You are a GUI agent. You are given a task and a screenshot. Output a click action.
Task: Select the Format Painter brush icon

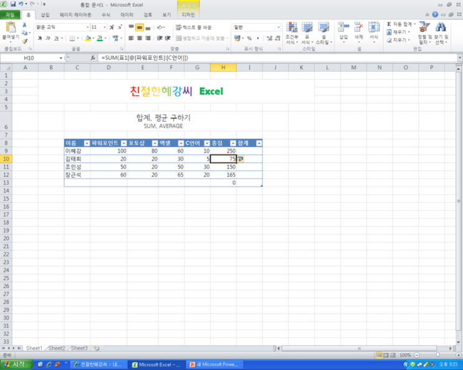click(x=25, y=41)
